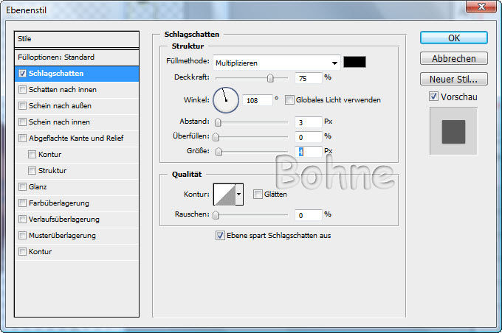Click the angle dial for Winkel
This screenshot has width=502, height=333.
226,100
